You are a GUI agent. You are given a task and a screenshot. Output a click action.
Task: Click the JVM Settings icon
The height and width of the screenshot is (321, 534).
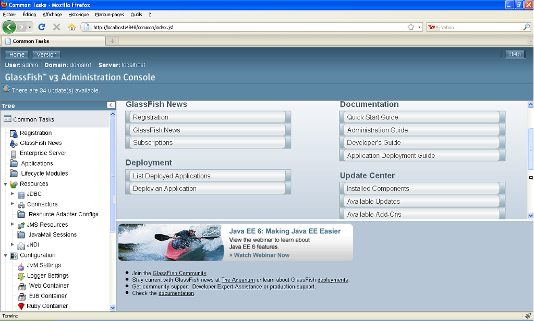tap(21, 266)
